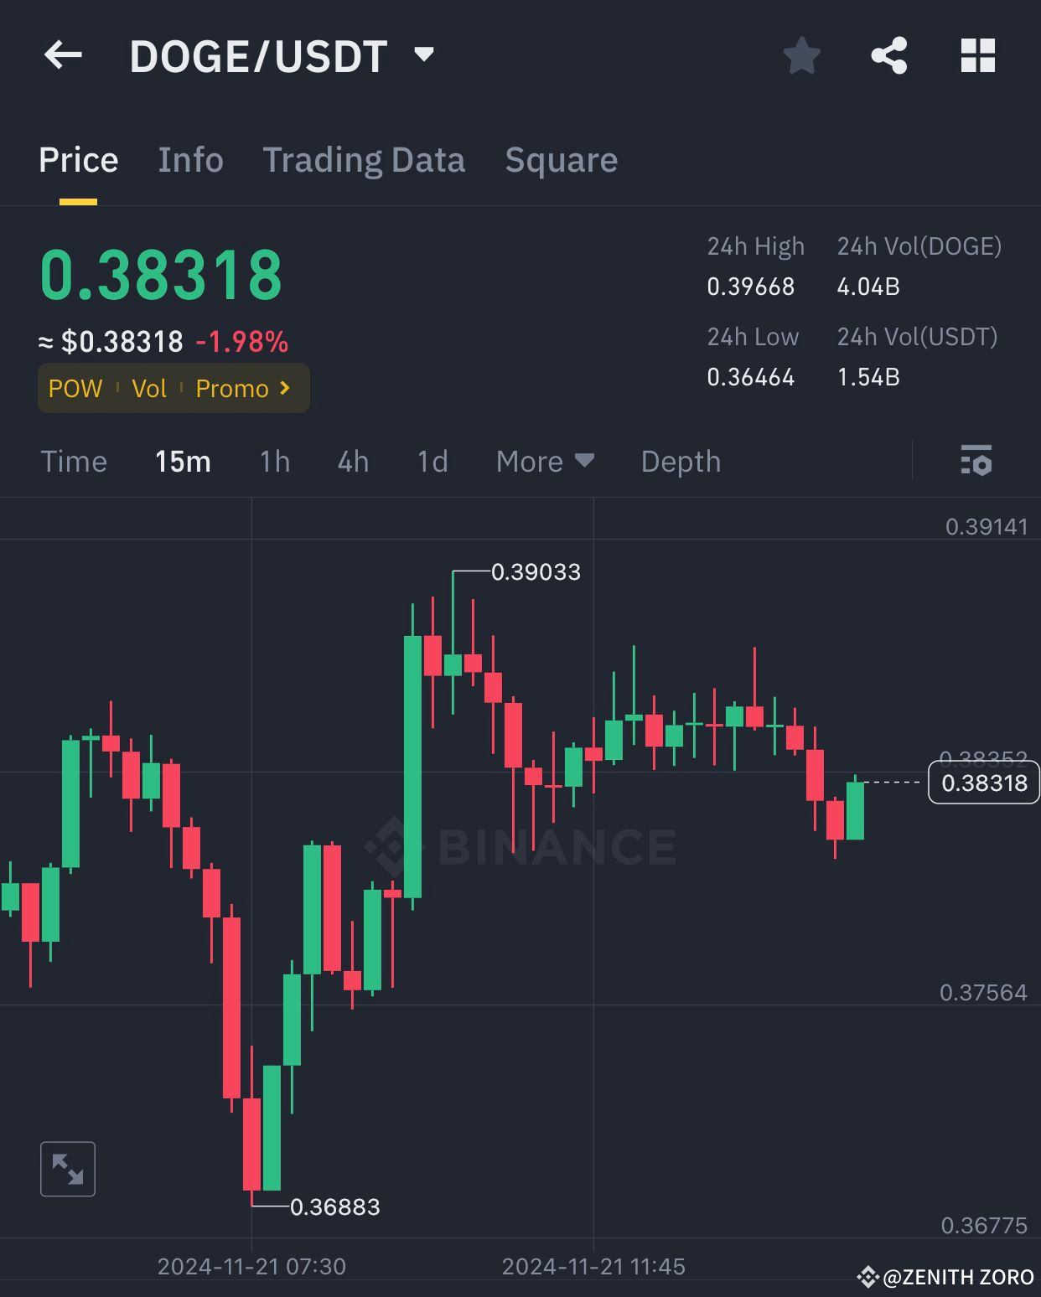The image size is (1041, 1297).
Task: Expand chart to fullscreen mode
Action: pyautogui.click(x=67, y=1170)
